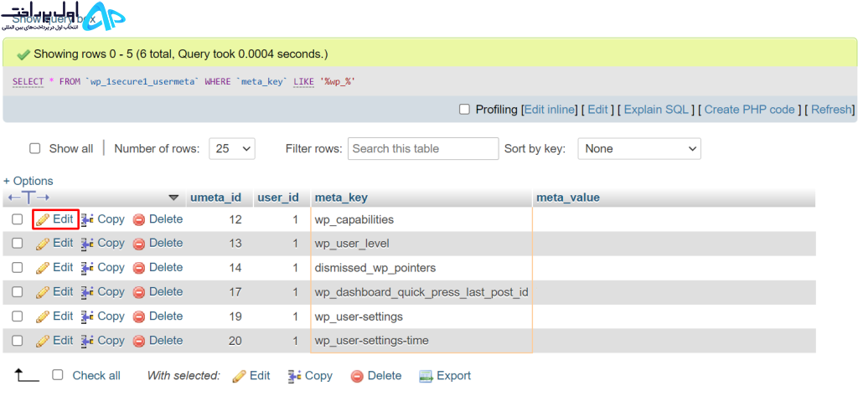Click Edit pencil icon for wp_user_level row
858x396 pixels.
[x=43, y=244]
